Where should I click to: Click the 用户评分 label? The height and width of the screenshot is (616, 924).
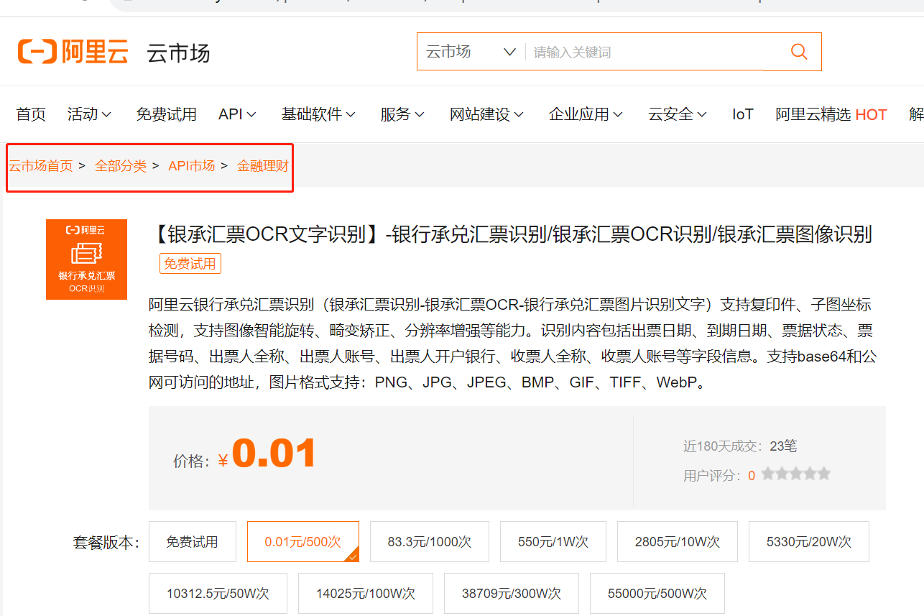pyautogui.click(x=712, y=476)
